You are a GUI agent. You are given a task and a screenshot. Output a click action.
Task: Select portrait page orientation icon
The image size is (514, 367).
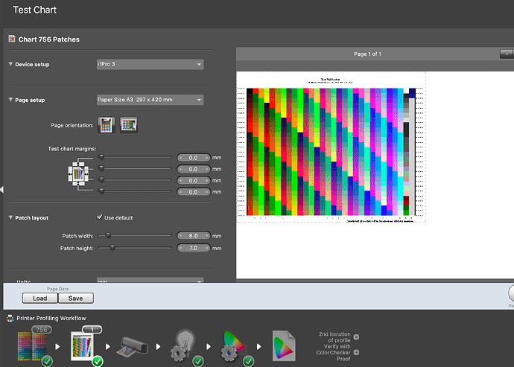click(x=107, y=125)
